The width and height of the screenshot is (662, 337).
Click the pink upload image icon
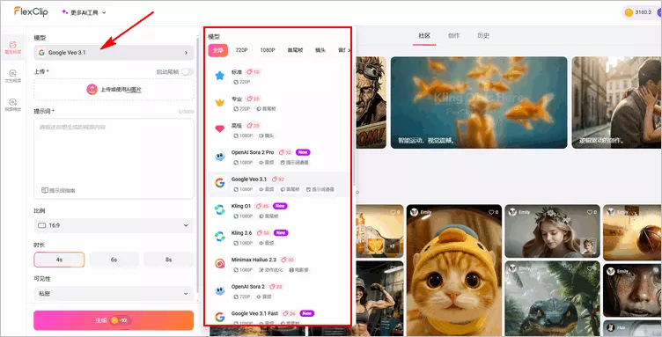pyautogui.click(x=92, y=90)
